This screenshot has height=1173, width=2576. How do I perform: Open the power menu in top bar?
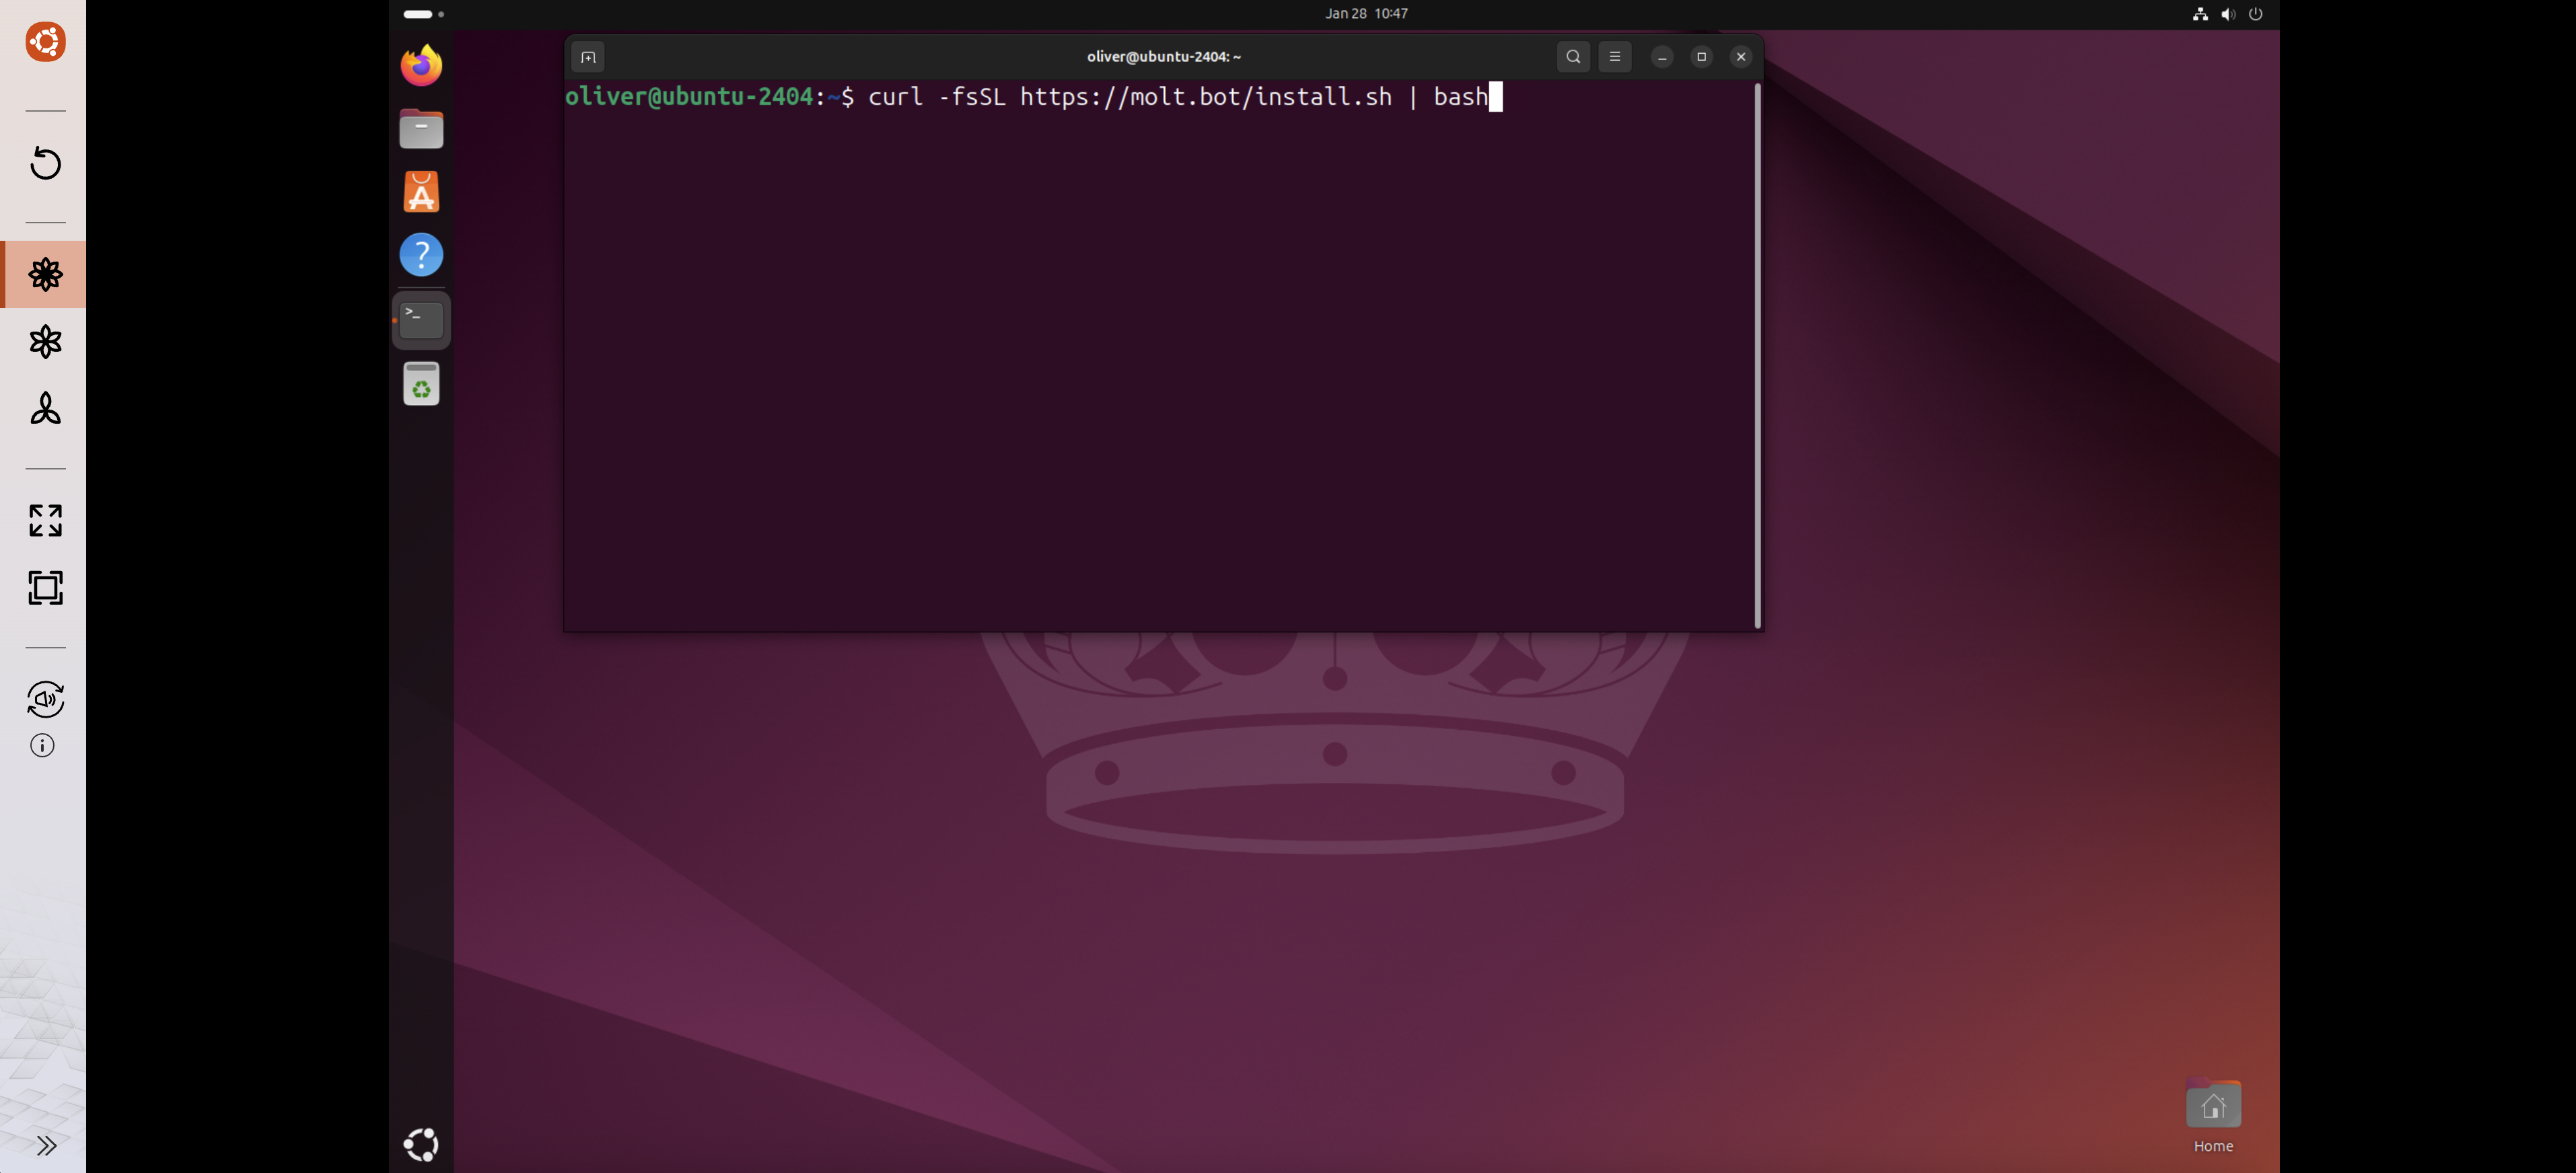point(2255,14)
